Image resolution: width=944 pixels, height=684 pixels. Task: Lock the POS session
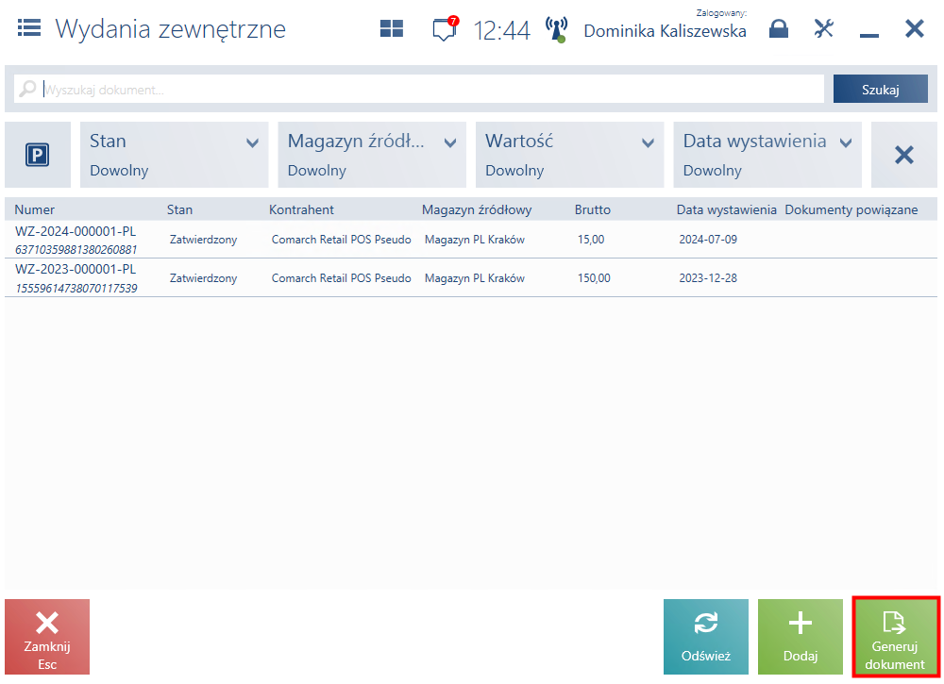click(x=779, y=28)
